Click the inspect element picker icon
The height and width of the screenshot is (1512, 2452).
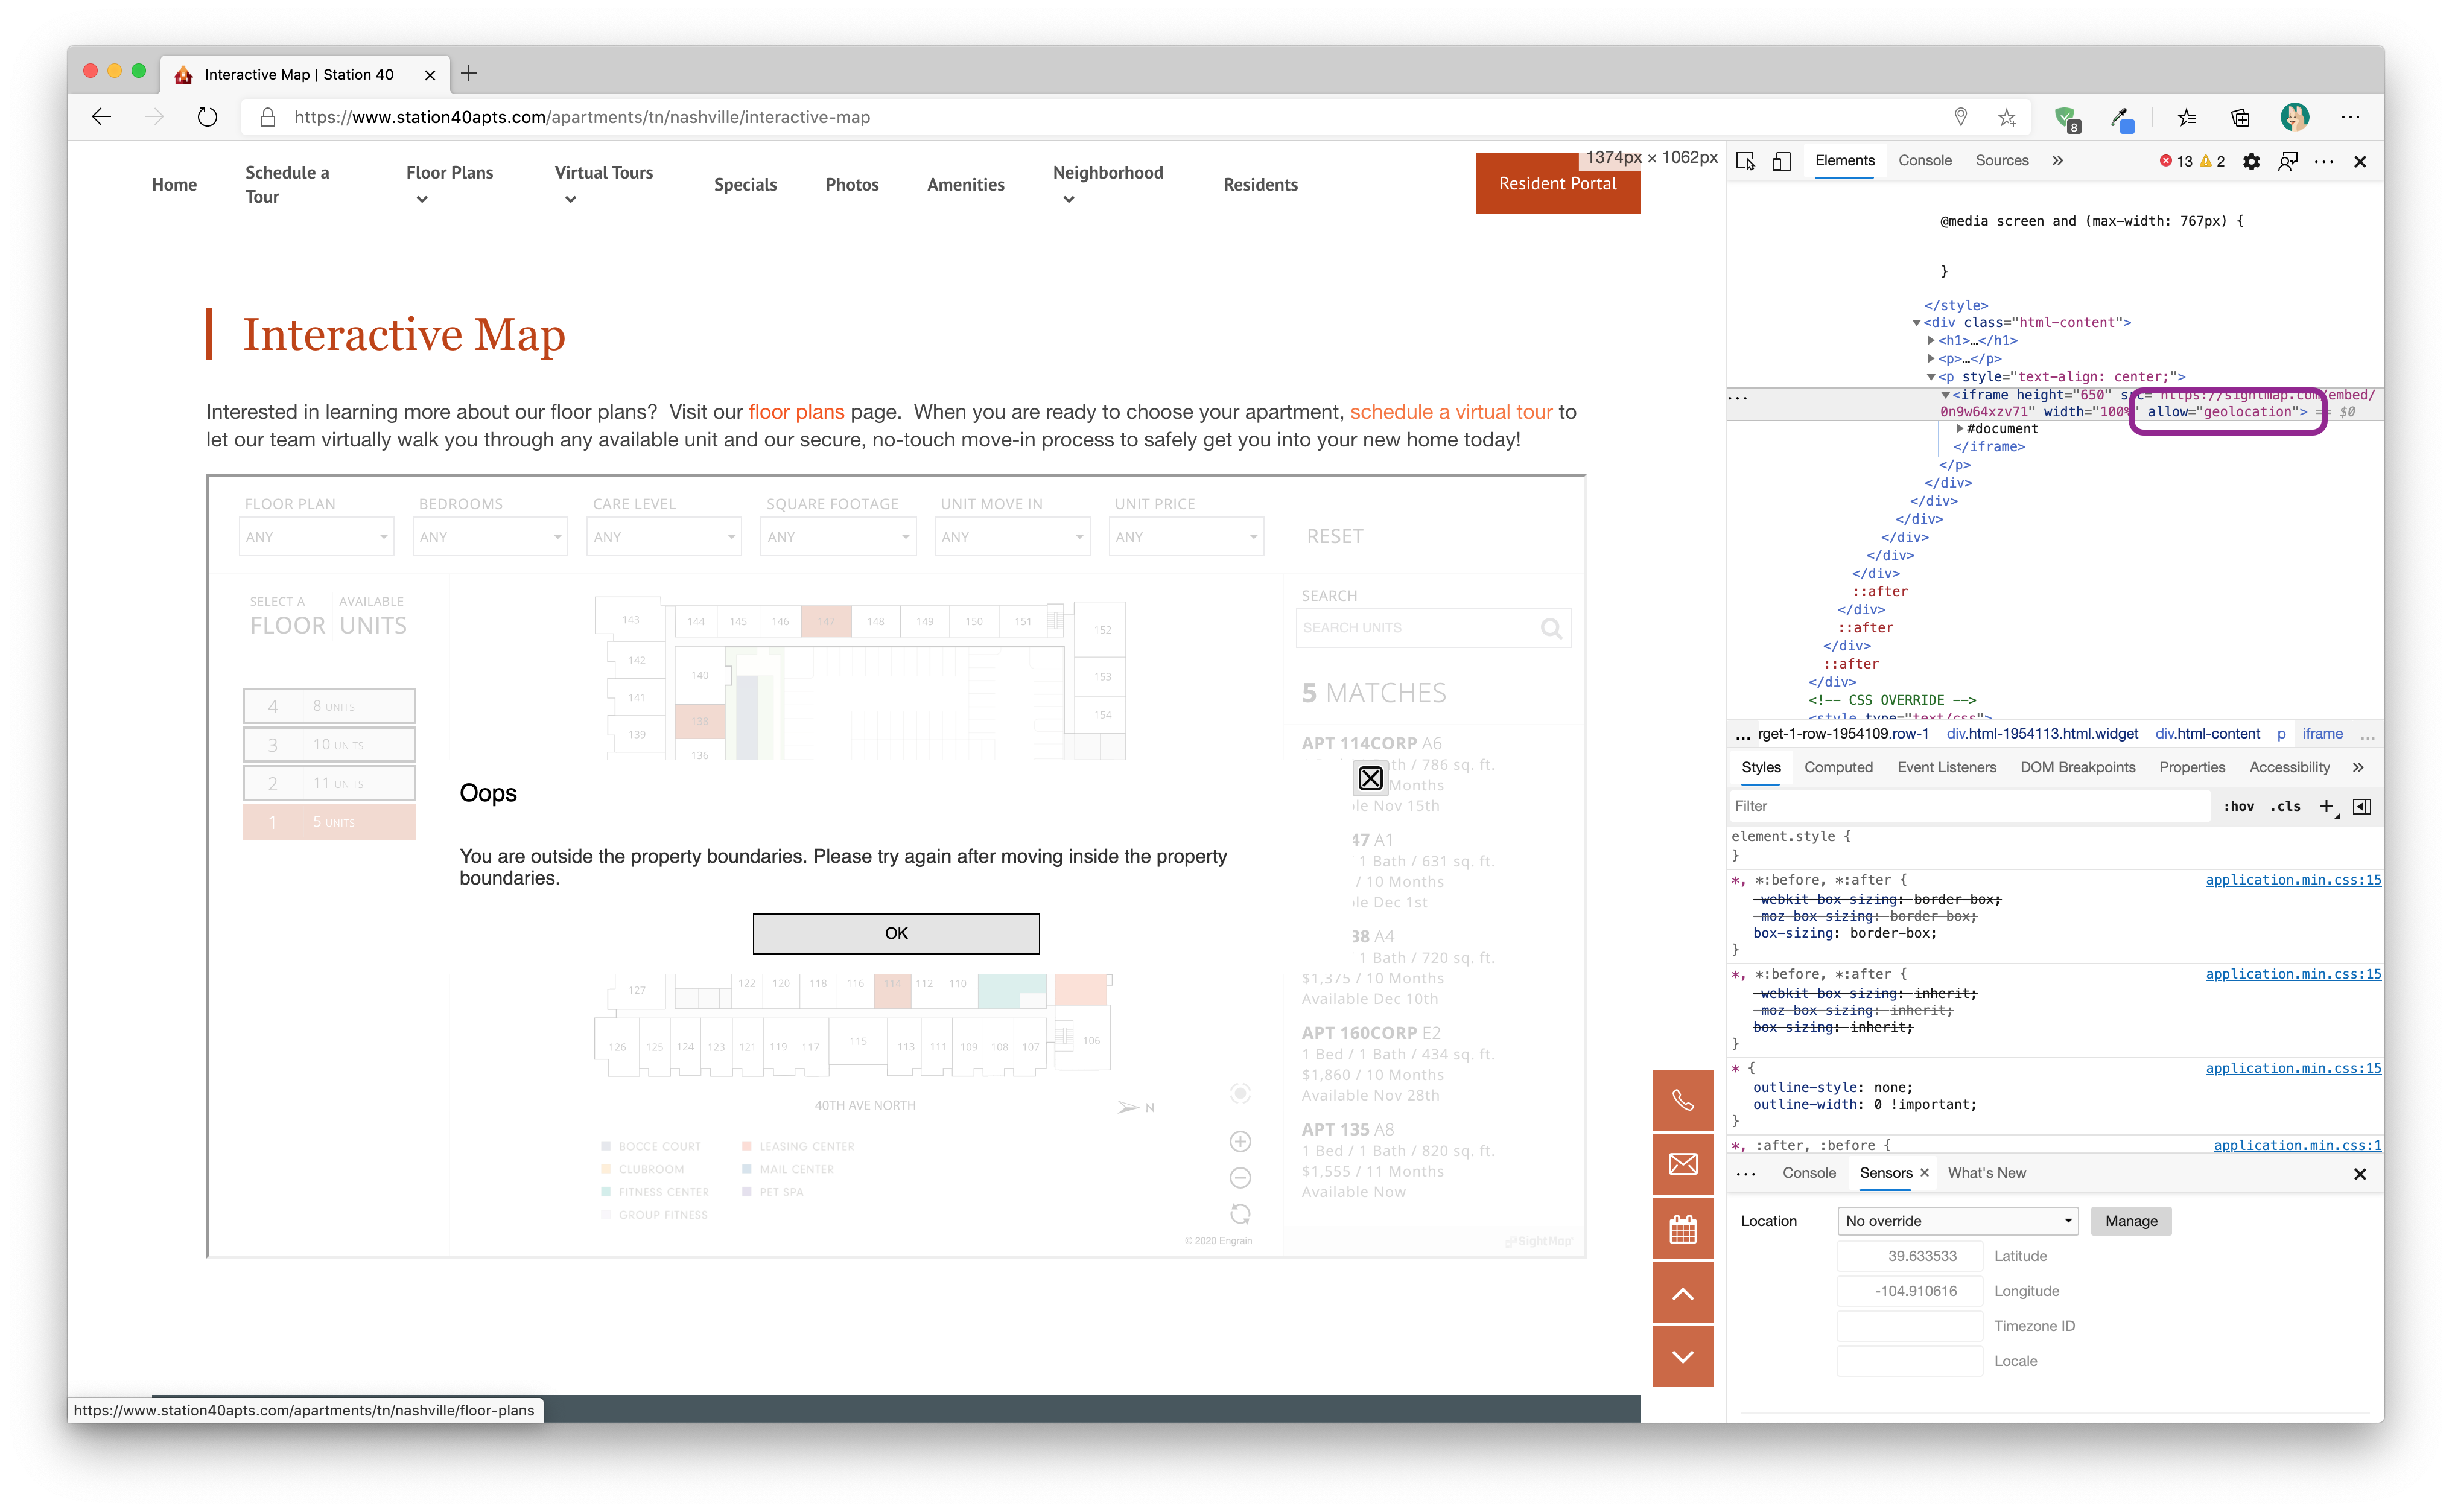click(1746, 161)
